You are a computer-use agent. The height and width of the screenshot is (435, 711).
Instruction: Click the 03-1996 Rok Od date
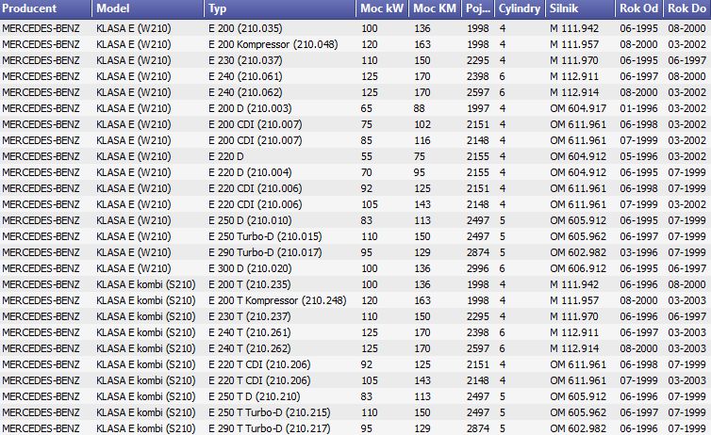(638, 252)
